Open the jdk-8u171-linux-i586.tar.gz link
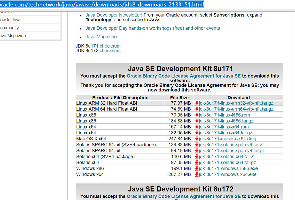295x200 pixels. tap(226, 121)
